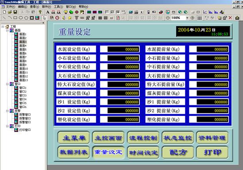Pick the lamp indicator component icon

pyautogui.click(x=66, y=12)
